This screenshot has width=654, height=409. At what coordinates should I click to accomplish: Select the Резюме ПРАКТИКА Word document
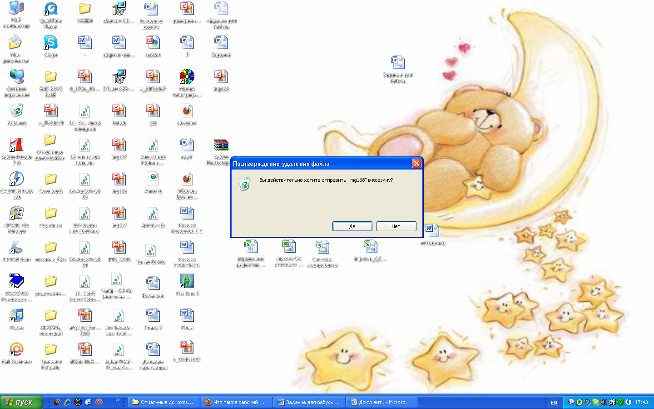(x=187, y=254)
